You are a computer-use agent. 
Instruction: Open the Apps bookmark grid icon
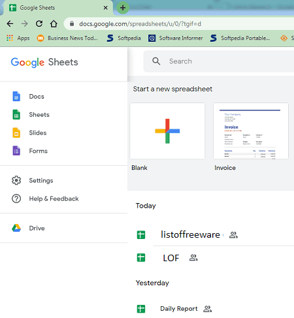pos(10,38)
